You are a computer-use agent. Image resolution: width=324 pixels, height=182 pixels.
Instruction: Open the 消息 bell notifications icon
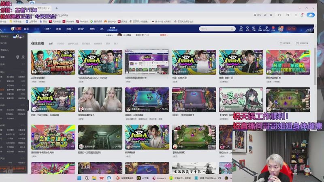(x=260, y=28)
